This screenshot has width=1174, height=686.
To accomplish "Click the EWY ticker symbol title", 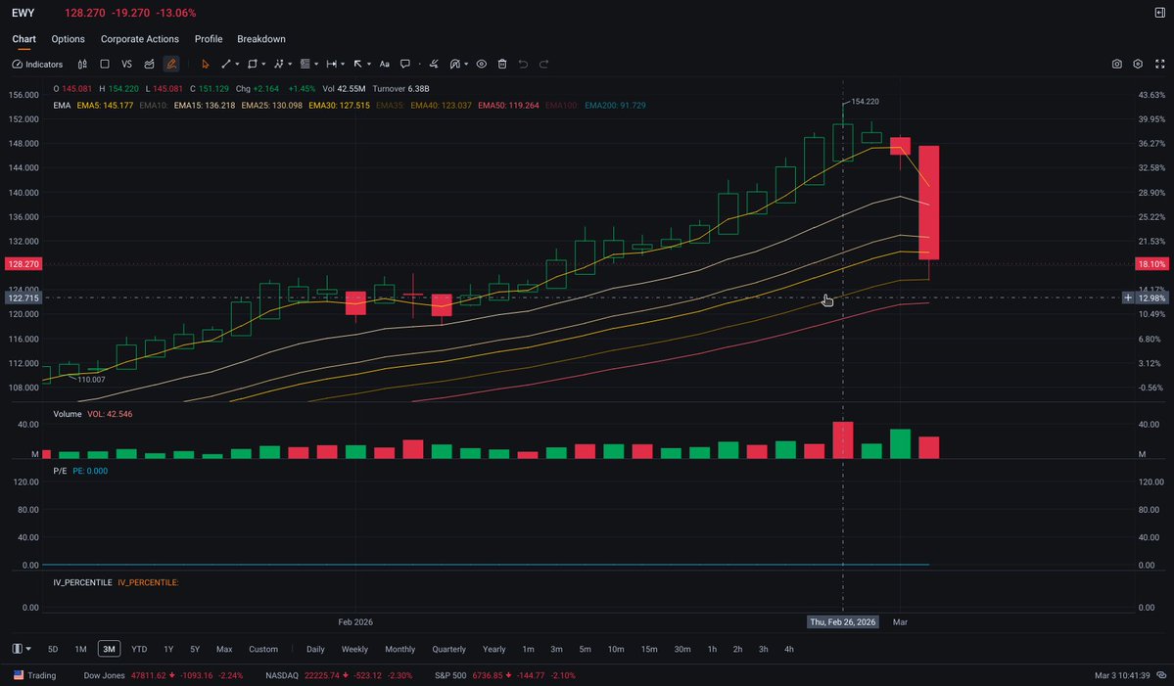I will click(x=23, y=13).
